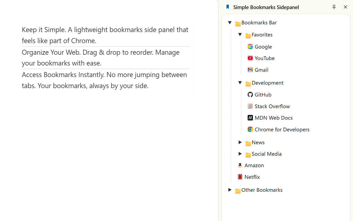Click the Stack Overflow icon
The height and width of the screenshot is (221, 353).
point(250,106)
